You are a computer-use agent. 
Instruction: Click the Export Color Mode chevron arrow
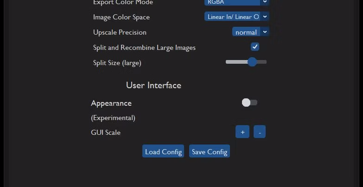[265, 2]
